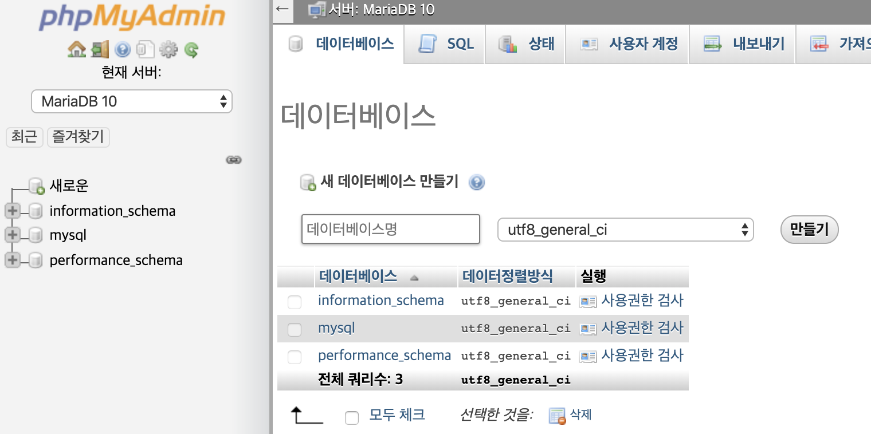Viewport: 871px width, 434px height.
Task: Open information_schema link in database table
Action: point(381,301)
